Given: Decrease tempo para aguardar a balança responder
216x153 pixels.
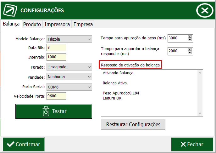Looking at the screenshot, I should click(190, 53).
